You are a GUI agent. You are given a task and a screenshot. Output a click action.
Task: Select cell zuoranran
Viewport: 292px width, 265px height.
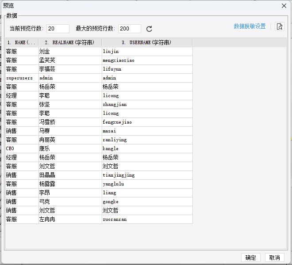tap(147, 219)
